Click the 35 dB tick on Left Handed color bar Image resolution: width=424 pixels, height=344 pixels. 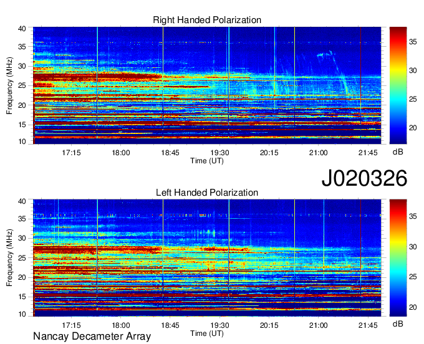(x=413, y=216)
